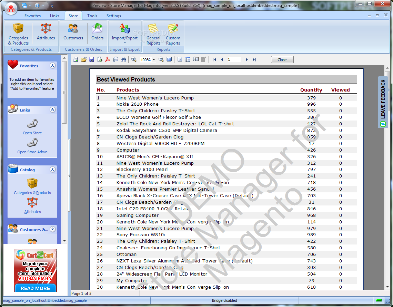Image resolution: width=393 pixels, height=307 pixels.
Task: Open the Settings ribbon tab
Action: coord(114,16)
